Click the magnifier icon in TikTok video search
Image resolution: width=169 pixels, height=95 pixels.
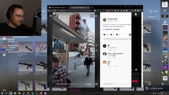coord(88,16)
